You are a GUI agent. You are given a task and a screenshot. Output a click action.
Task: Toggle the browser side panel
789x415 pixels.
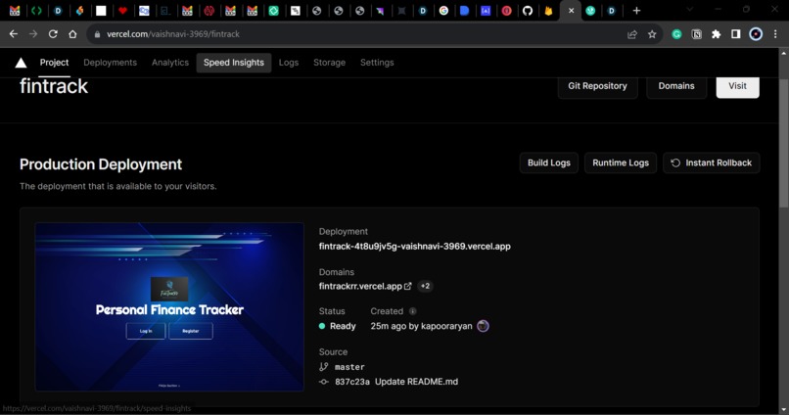[x=736, y=34]
